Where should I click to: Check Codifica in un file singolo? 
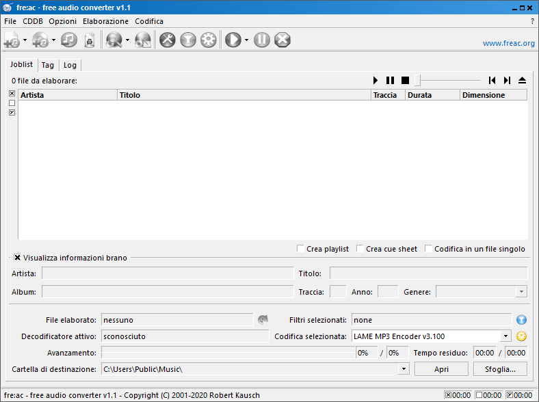pos(429,249)
